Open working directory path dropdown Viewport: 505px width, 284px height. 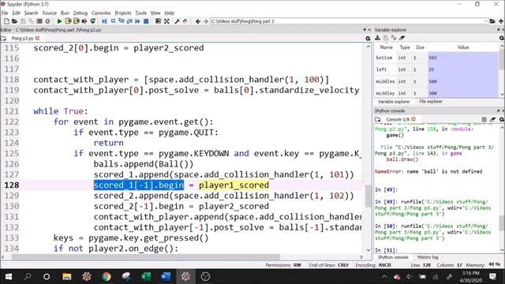486,21
